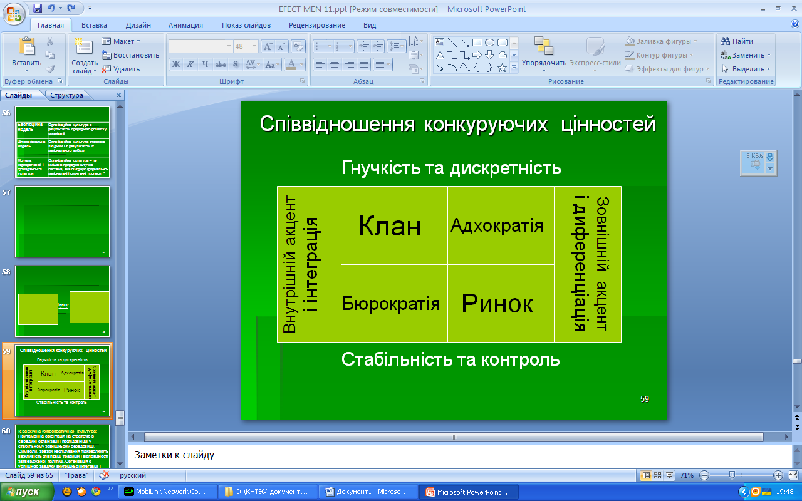Click the Find (Найти) binoculars button
Viewport: 802px width, 501px height.
click(x=736, y=41)
